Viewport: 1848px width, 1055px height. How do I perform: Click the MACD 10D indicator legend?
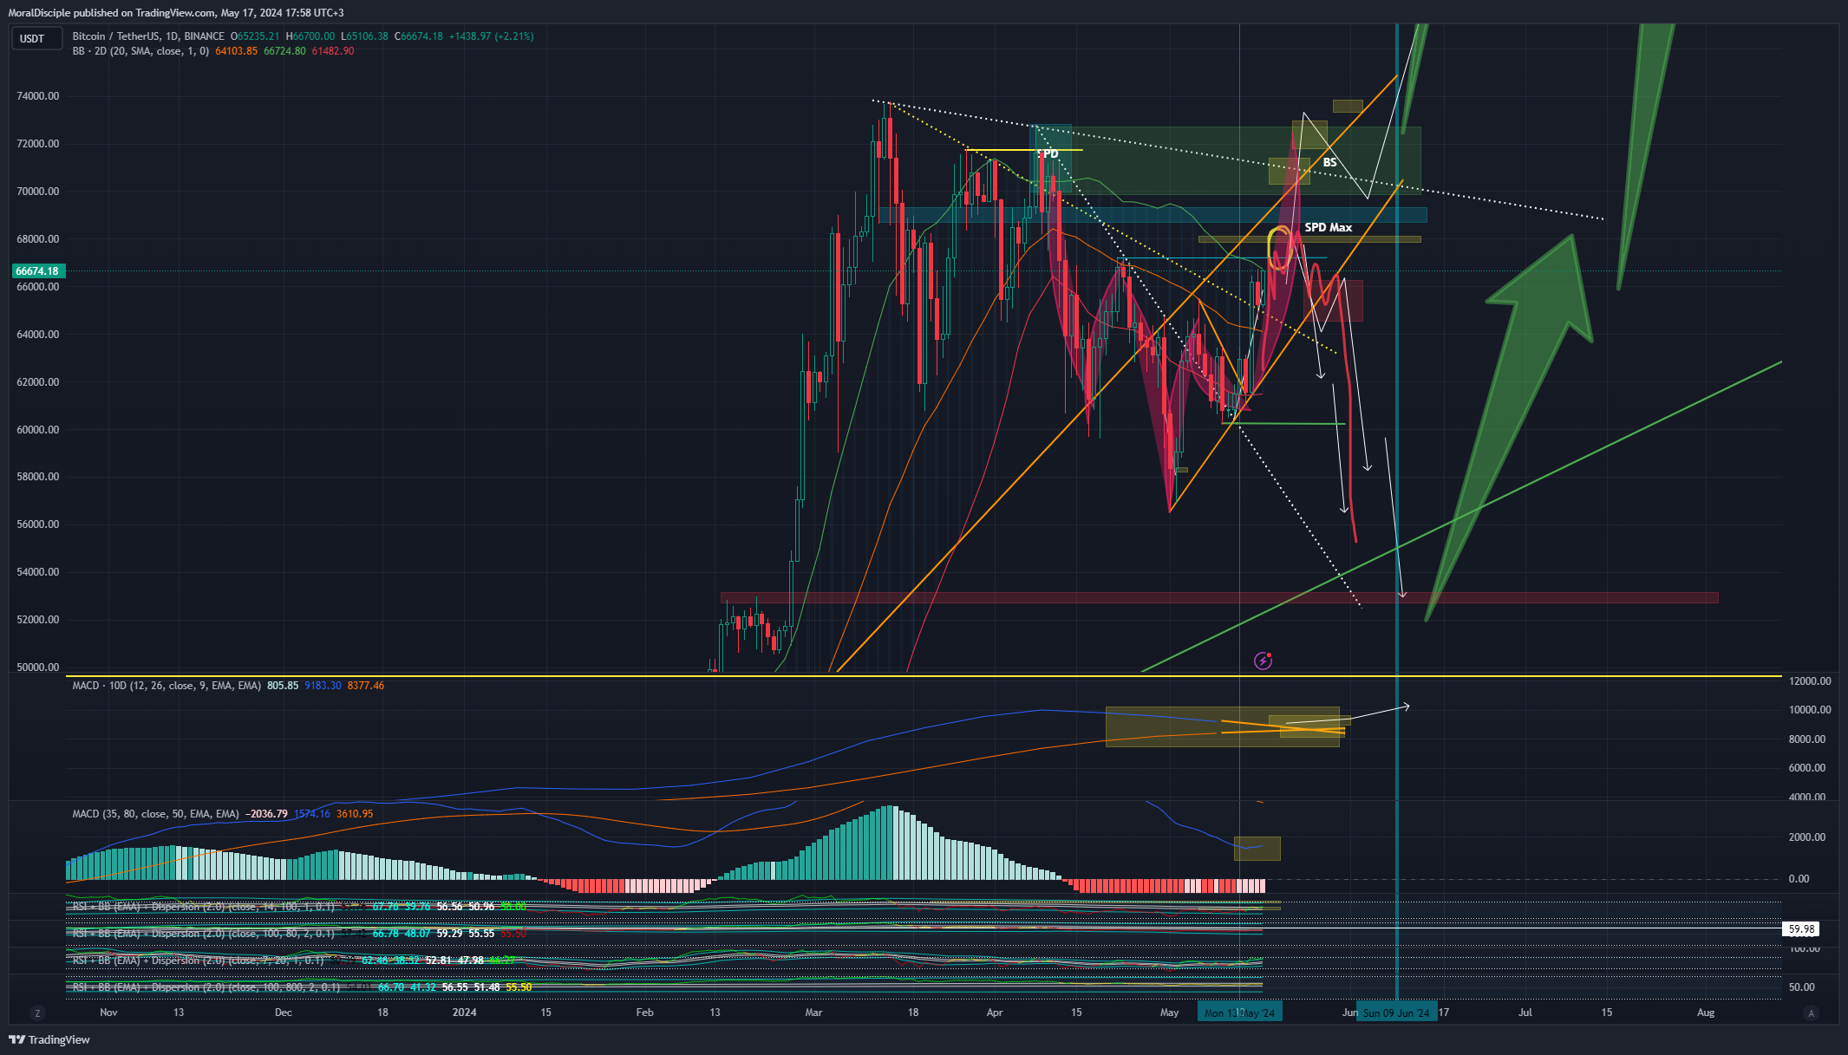(167, 686)
